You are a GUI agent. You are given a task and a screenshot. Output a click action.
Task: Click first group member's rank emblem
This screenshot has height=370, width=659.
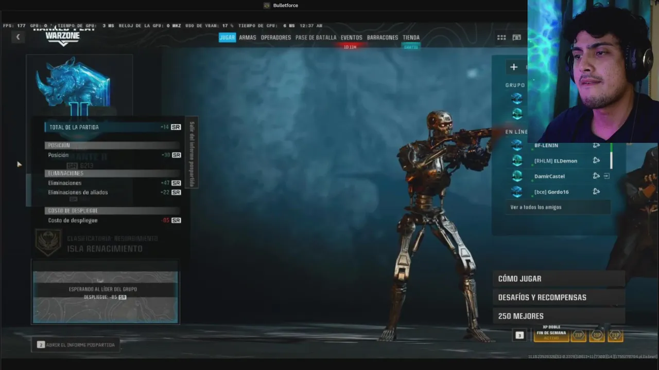coord(517,98)
